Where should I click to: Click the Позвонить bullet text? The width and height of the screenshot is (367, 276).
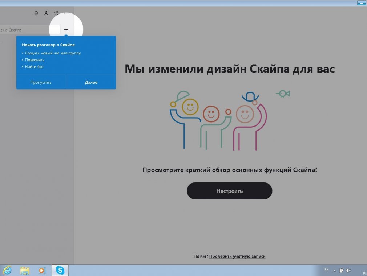(x=35, y=60)
